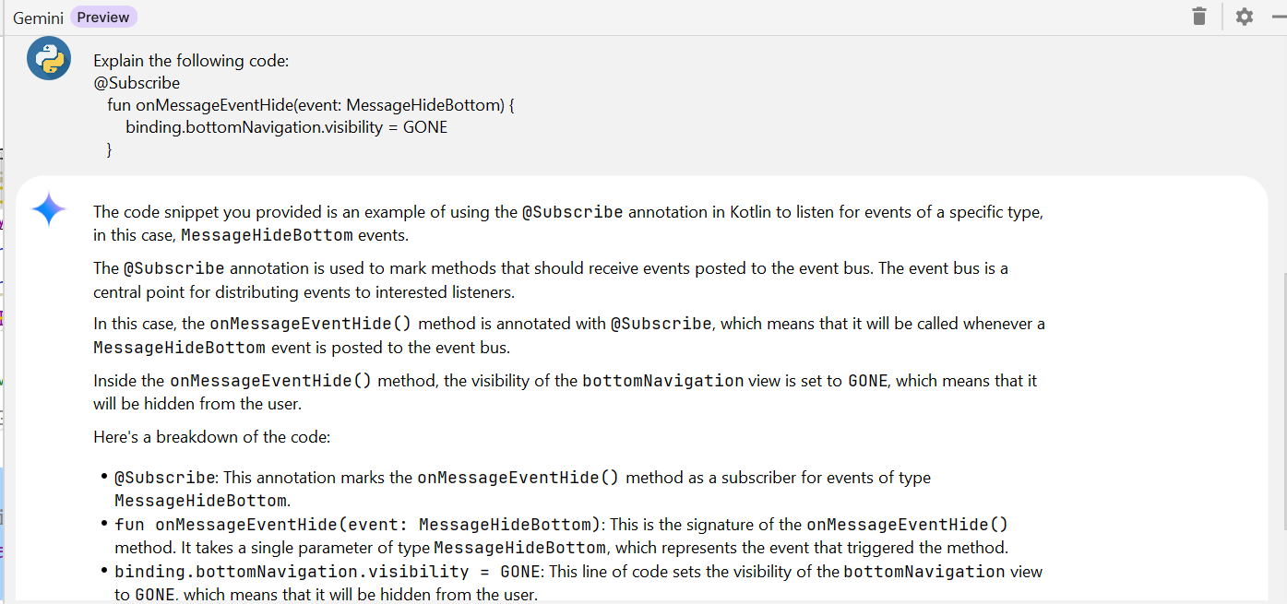This screenshot has height=604, width=1287.
Task: Hide the Gemini panel with the dash icon
Action: click(1279, 17)
